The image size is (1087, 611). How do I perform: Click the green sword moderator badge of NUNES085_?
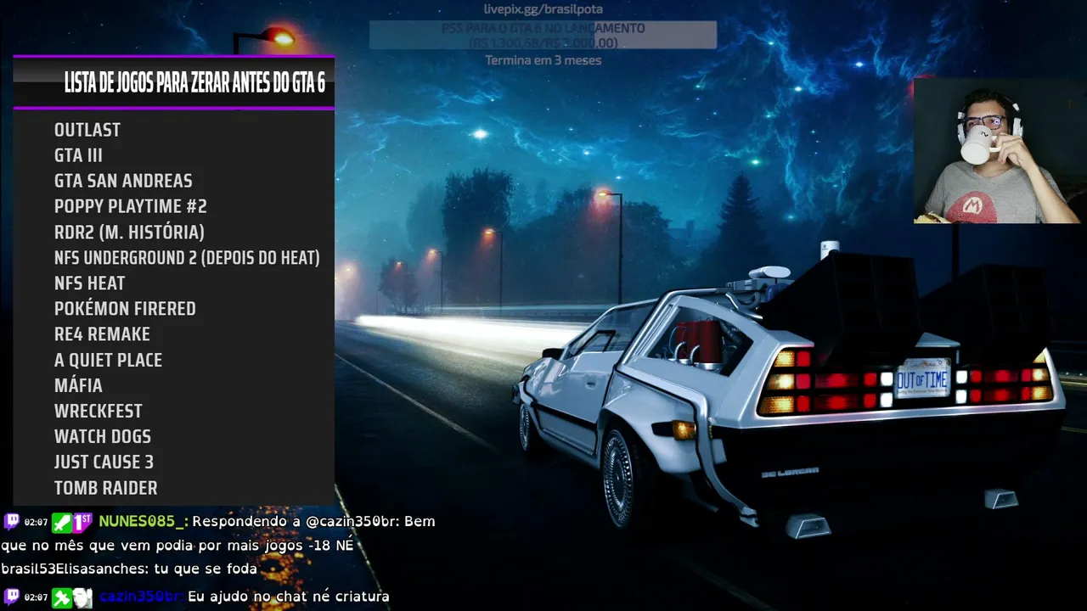62,522
